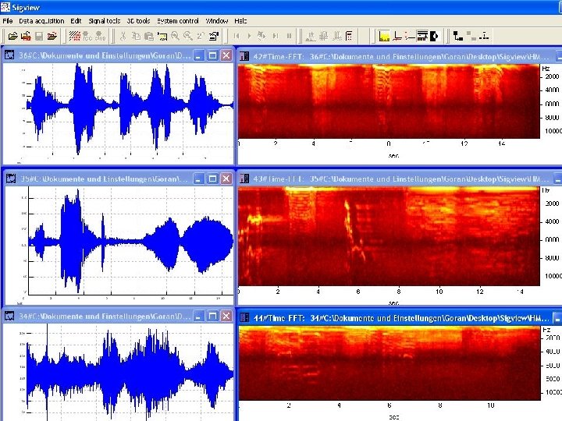Click the grey two-squares toolbar icon

click(x=471, y=36)
